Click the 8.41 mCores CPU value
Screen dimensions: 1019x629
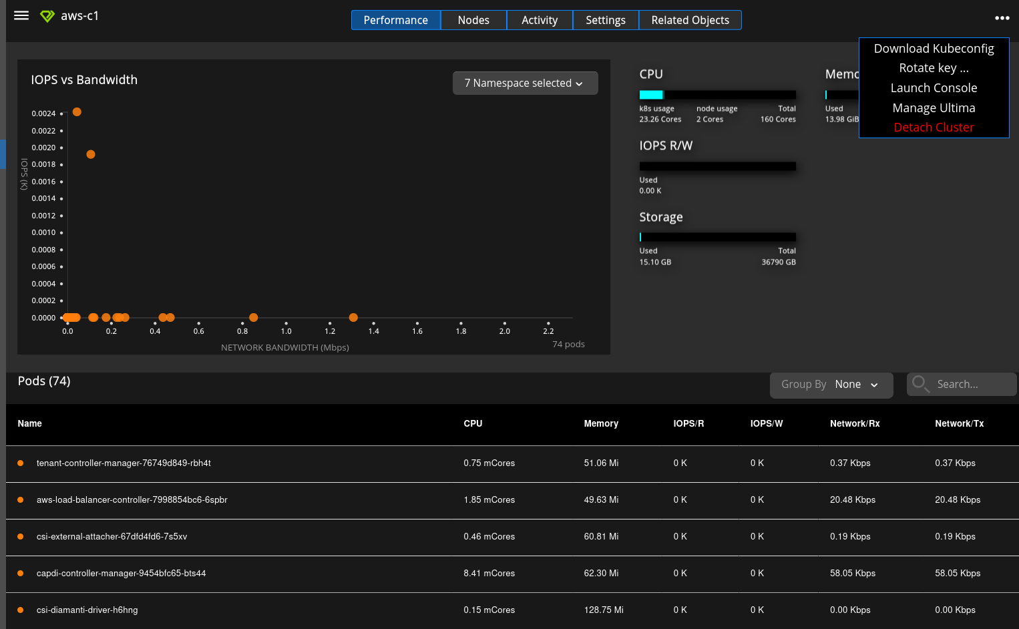pos(489,573)
